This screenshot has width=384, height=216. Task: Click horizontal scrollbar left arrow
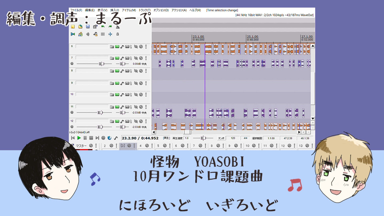point(154,132)
